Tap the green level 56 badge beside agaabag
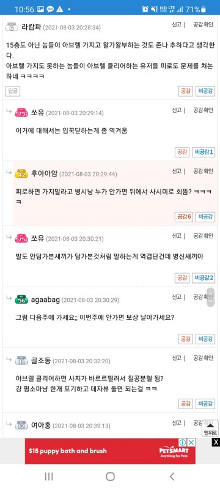Viewport: 220px width, 490px height. point(21,300)
